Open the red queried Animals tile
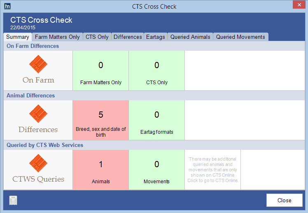Screen dimensions: 308x213 click(x=100, y=169)
